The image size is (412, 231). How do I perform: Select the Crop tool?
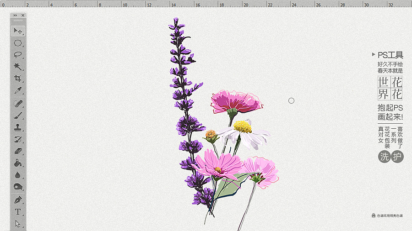18,78
